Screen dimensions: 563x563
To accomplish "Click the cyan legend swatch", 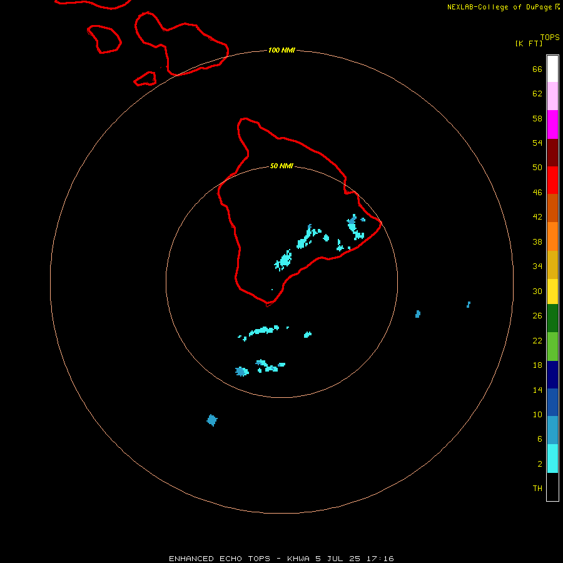I will point(552,459).
